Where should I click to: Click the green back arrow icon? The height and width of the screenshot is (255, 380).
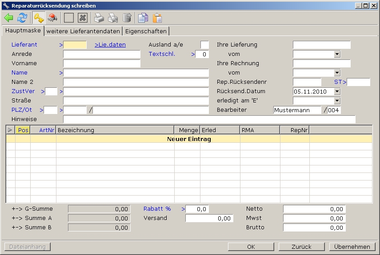point(8,18)
